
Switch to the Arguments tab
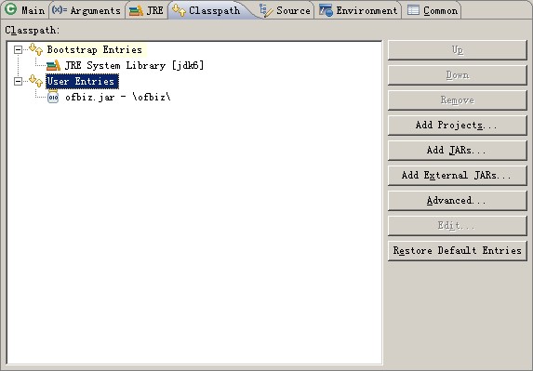pyautogui.click(x=87, y=10)
